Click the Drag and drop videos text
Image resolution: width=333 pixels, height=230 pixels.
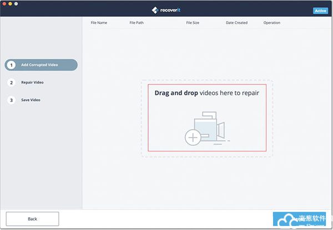(206, 93)
